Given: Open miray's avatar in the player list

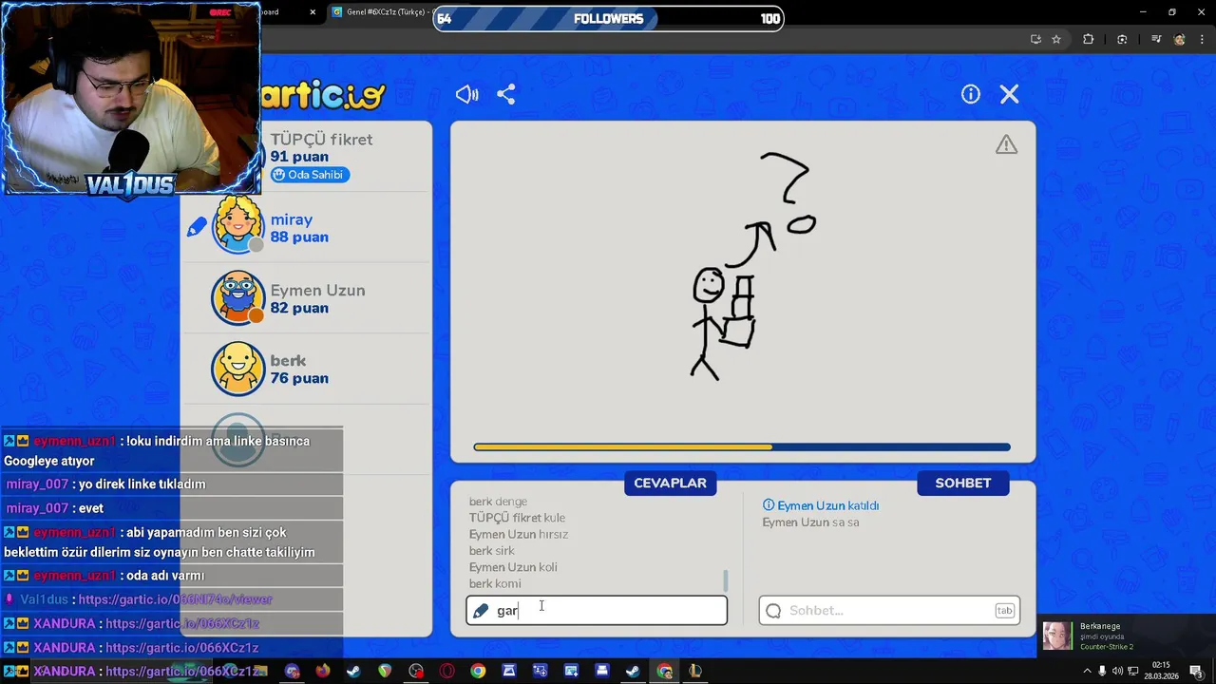Looking at the screenshot, I should [x=237, y=225].
